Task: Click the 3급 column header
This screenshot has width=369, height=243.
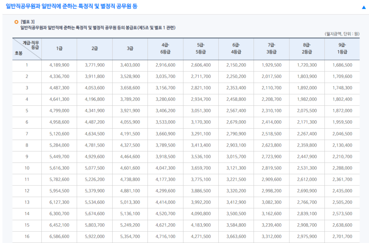Action: pos(130,49)
